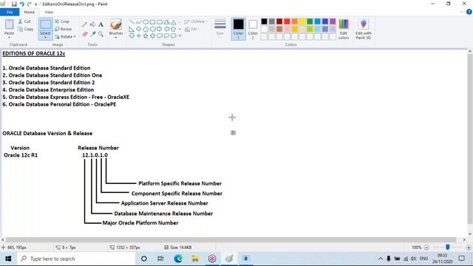
Task: Click the horizontal scrollbar track
Action: pyautogui.click(x=231, y=239)
